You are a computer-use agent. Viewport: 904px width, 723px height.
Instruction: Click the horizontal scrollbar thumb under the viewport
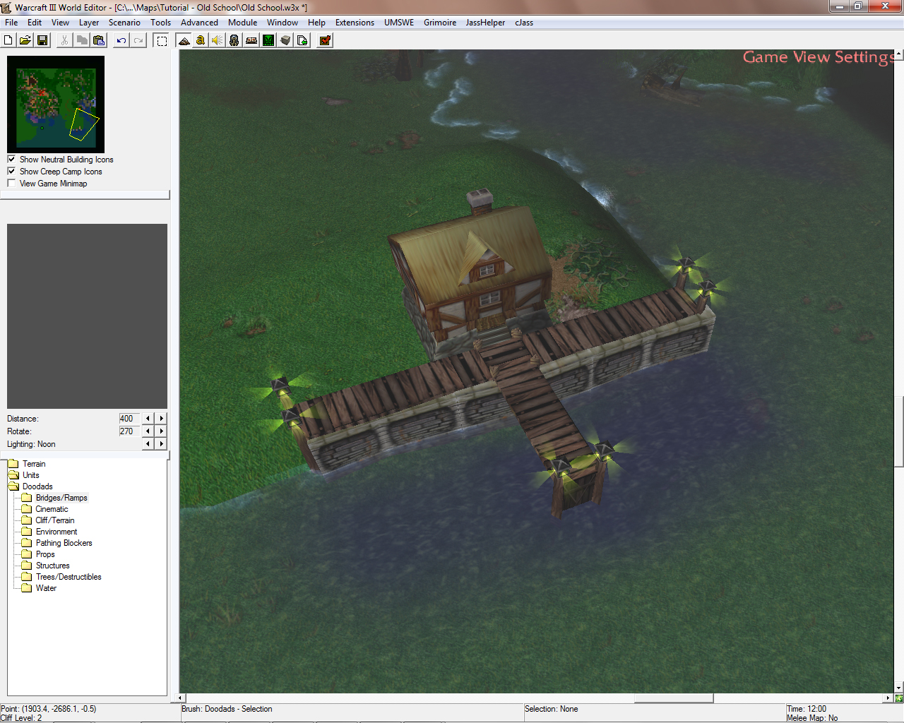[674, 698]
